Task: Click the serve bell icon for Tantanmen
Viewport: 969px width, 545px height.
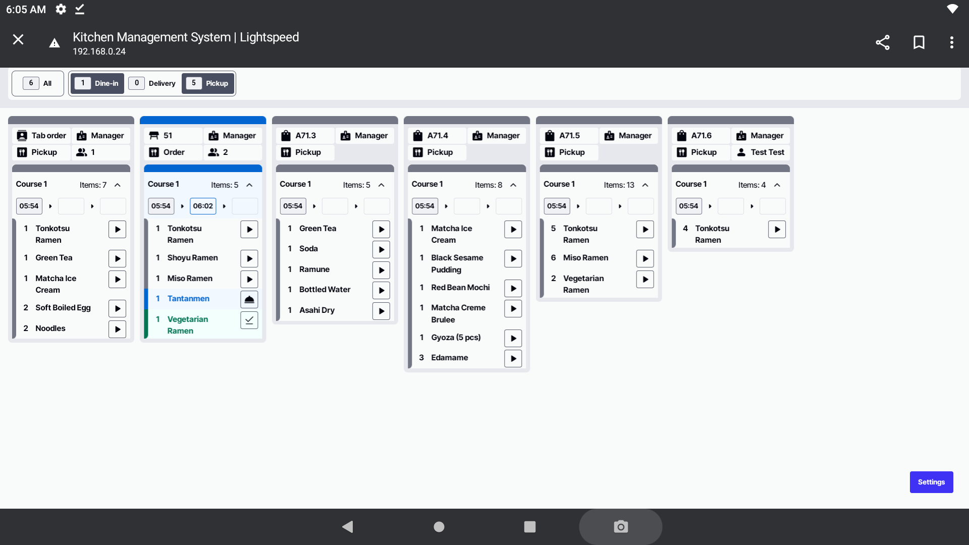Action: (249, 299)
